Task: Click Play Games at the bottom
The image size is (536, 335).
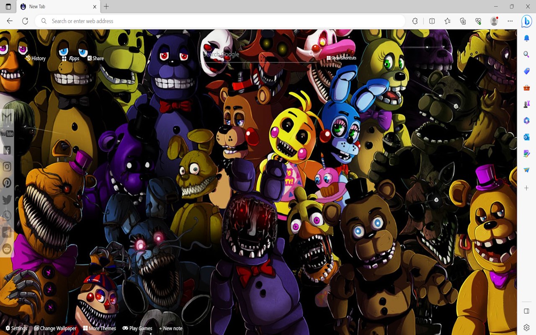Action: pos(137,328)
